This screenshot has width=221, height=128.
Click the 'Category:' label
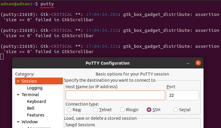pos(25,74)
